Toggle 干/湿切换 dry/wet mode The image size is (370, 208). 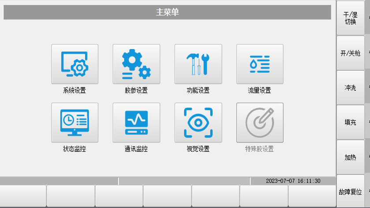[x=350, y=18]
